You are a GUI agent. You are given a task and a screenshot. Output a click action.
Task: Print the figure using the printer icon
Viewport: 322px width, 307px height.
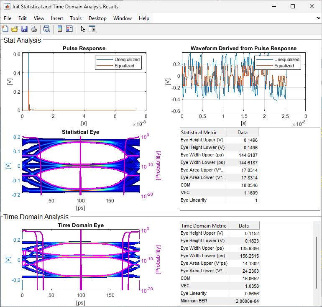[34, 29]
